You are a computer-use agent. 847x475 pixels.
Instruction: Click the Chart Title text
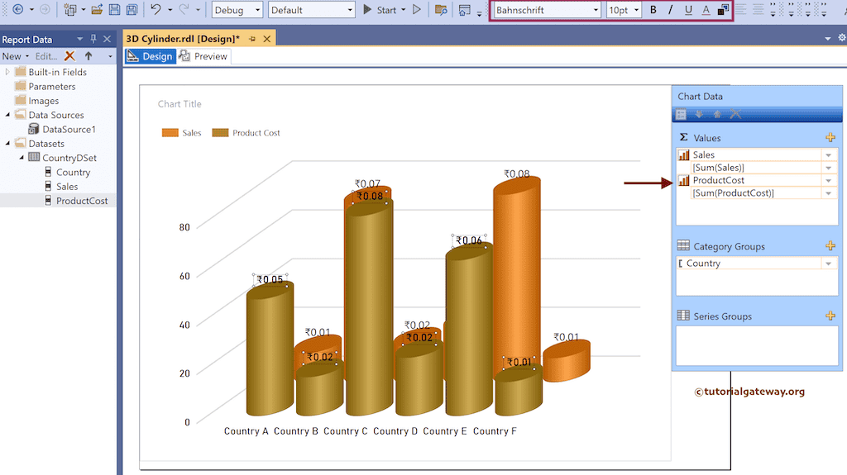[179, 103]
